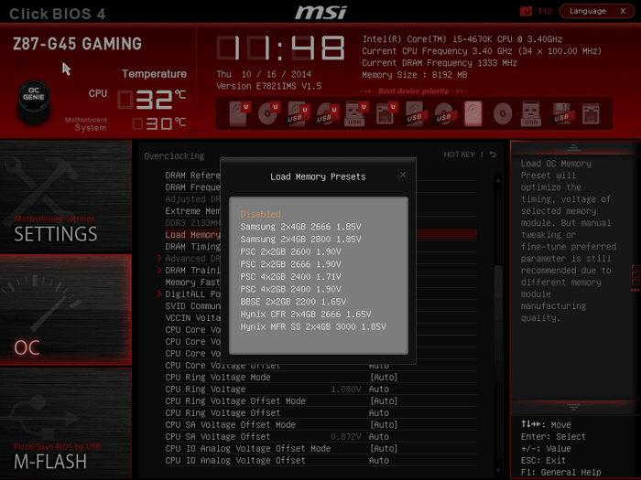Viewport: 641px width, 480px height.
Task: Open CPU Ring Voltage Offset Mode [Auto] dropdown
Action: 384,400
